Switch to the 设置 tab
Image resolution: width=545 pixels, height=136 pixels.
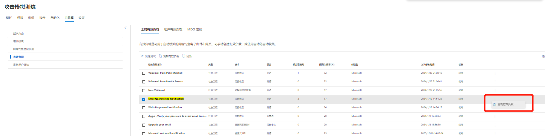tap(82, 18)
